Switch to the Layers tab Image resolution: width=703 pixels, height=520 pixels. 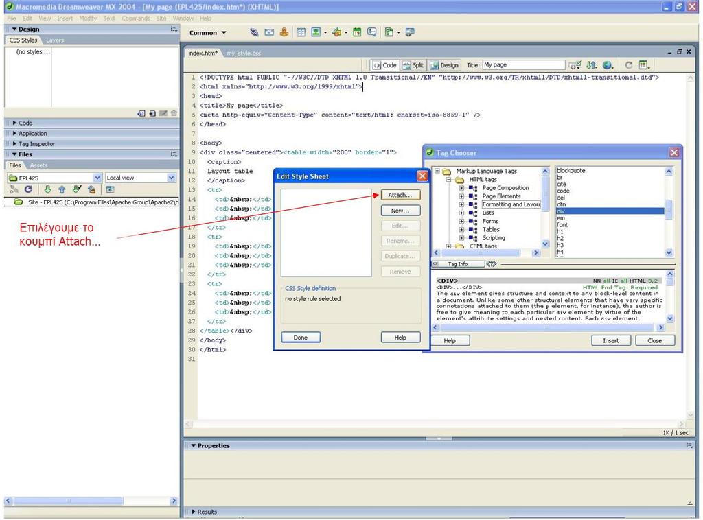pos(55,40)
